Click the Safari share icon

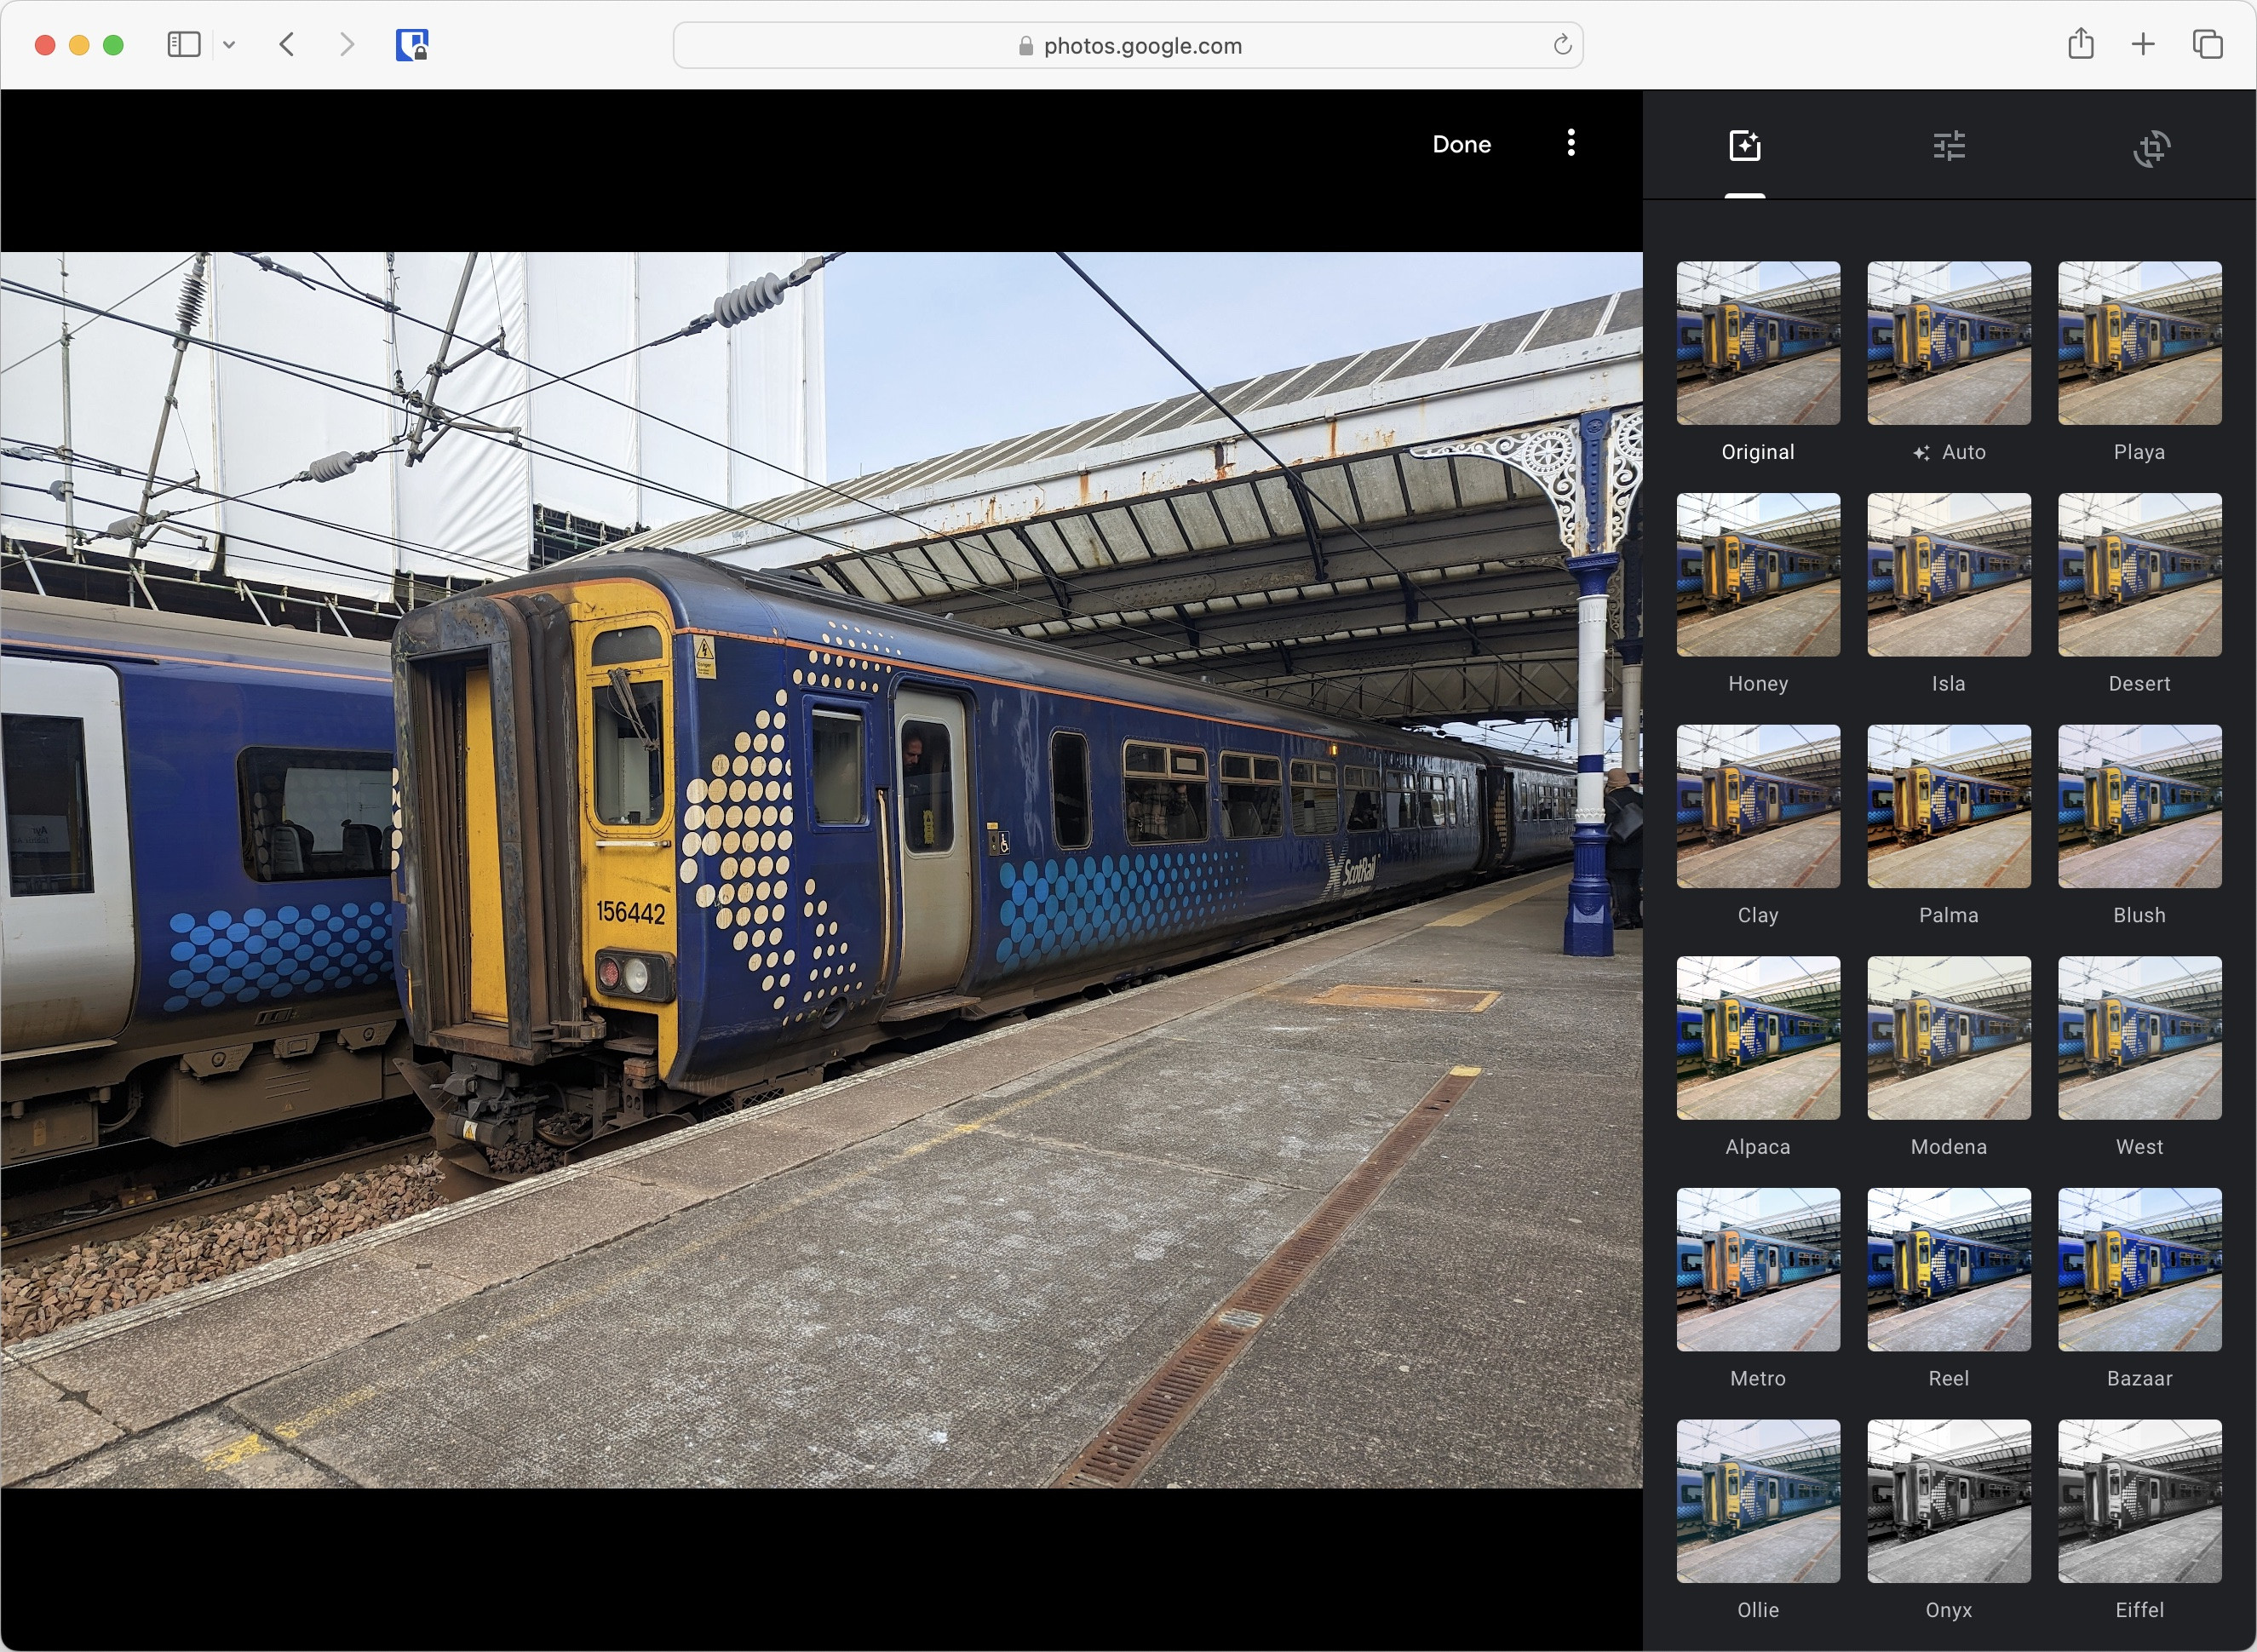tap(2080, 44)
